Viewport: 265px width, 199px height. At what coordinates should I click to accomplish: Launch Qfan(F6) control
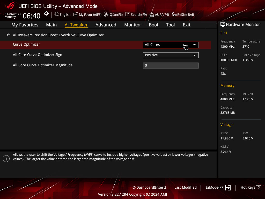click(x=116, y=15)
